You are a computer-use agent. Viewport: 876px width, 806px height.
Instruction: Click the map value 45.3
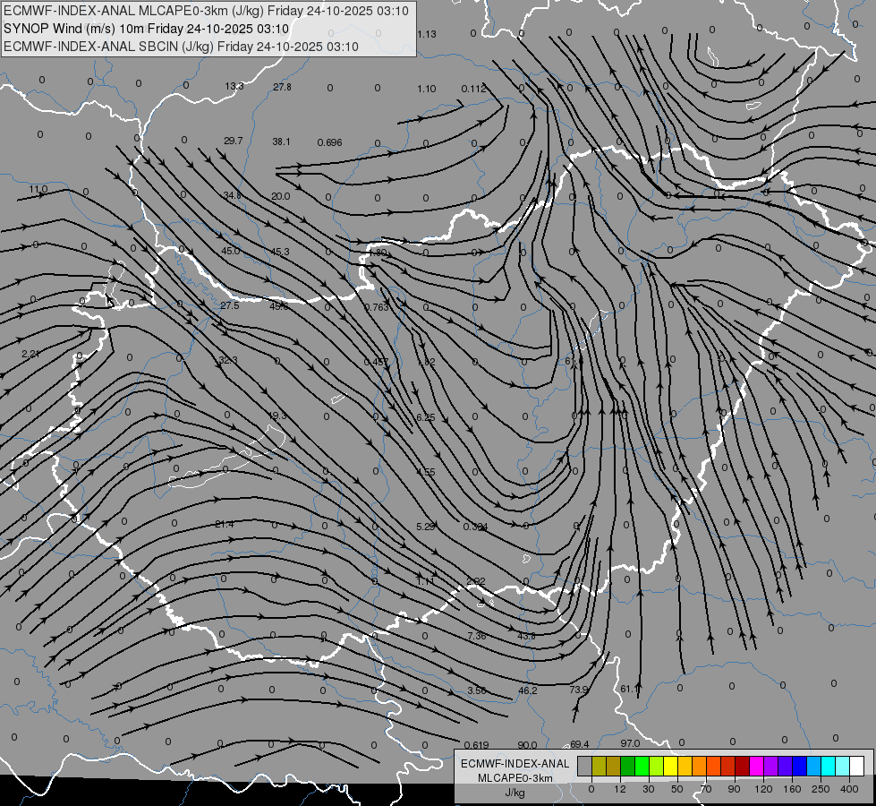coord(279,252)
